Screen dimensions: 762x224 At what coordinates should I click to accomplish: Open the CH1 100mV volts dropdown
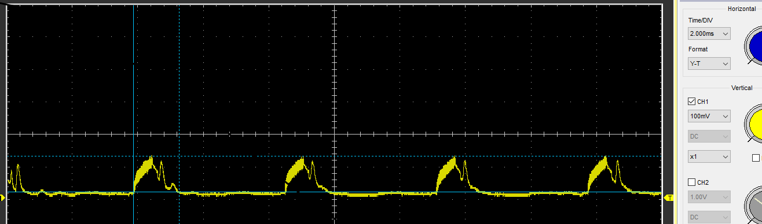(x=709, y=116)
